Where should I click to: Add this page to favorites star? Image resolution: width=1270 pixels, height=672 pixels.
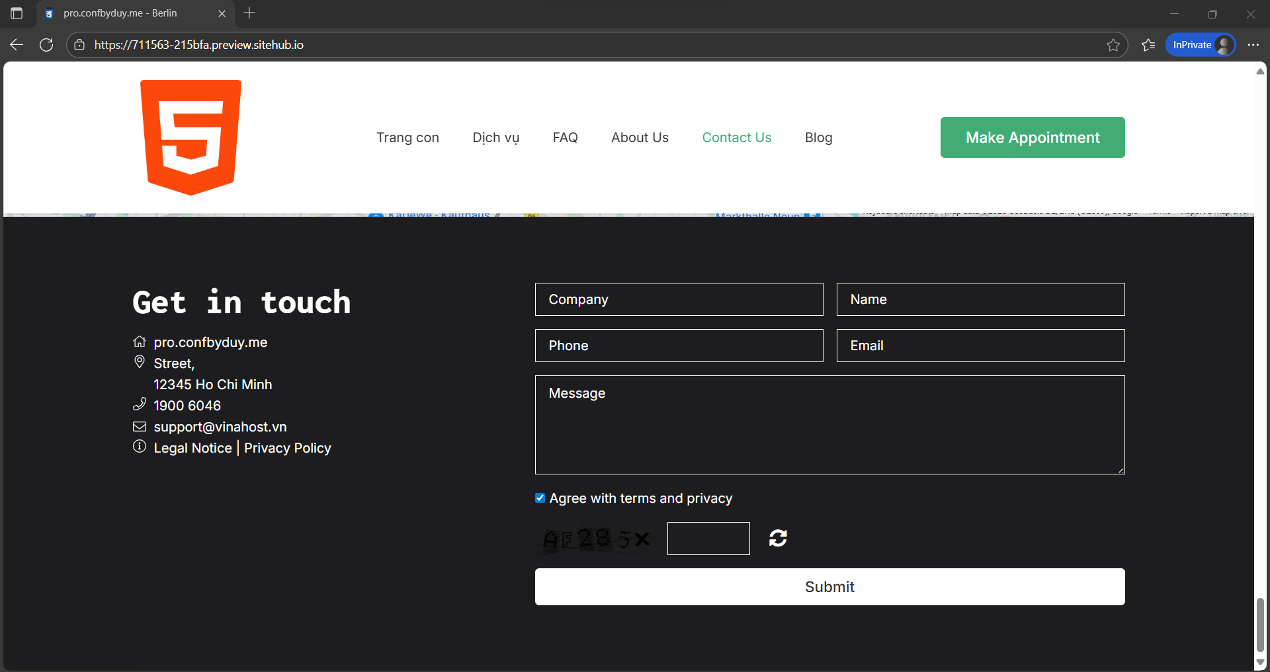pos(1113,45)
